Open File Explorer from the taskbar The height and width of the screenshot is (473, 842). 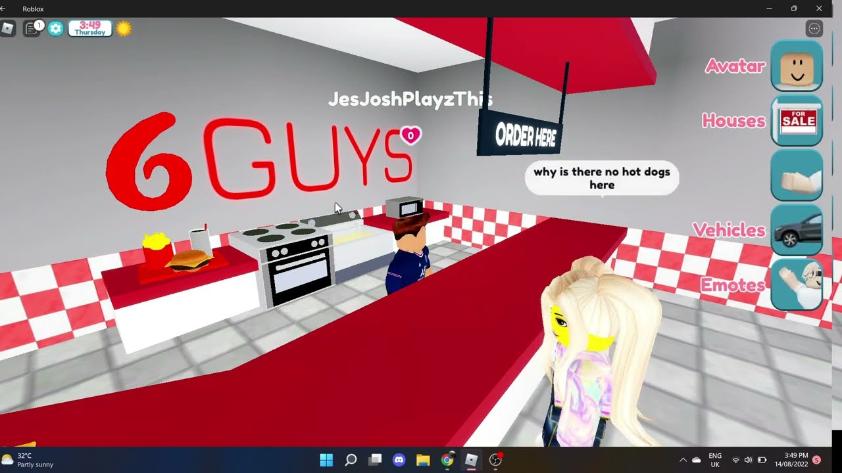423,460
